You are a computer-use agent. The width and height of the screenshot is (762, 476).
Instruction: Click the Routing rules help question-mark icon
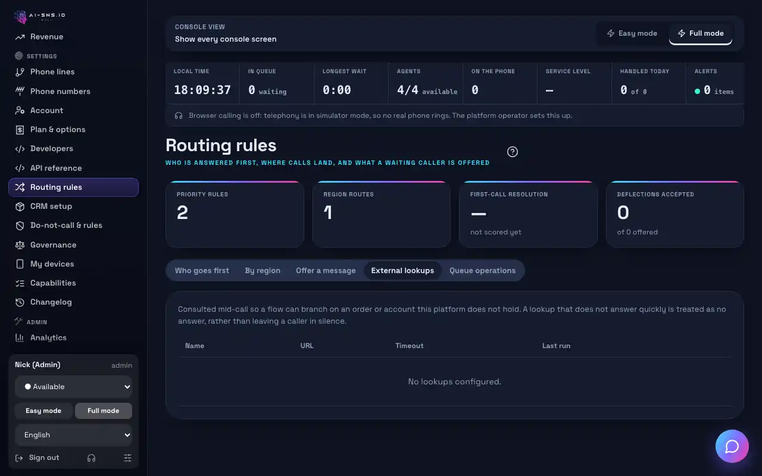(x=513, y=152)
